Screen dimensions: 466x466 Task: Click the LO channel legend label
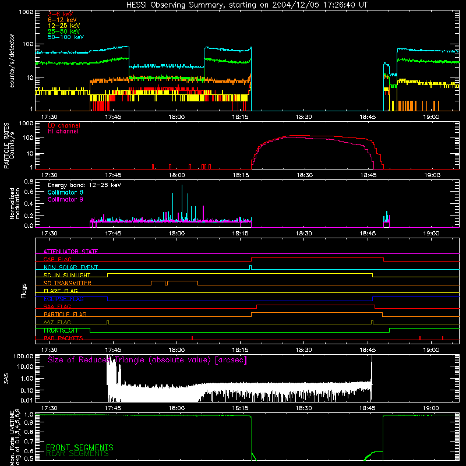pos(64,125)
